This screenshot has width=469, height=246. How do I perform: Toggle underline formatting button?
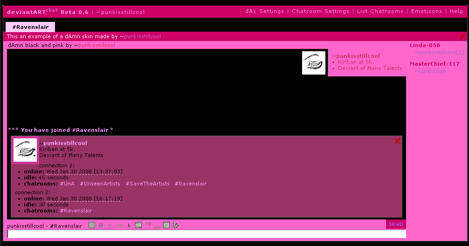click(x=120, y=225)
